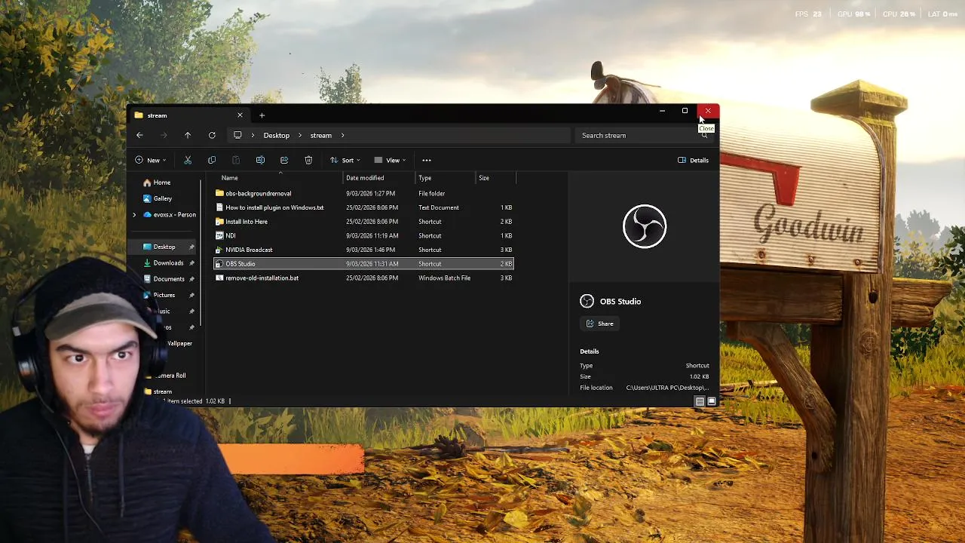This screenshot has height=543, width=965.
Task: Open Gallery in the navigation pane
Action: pyautogui.click(x=158, y=198)
